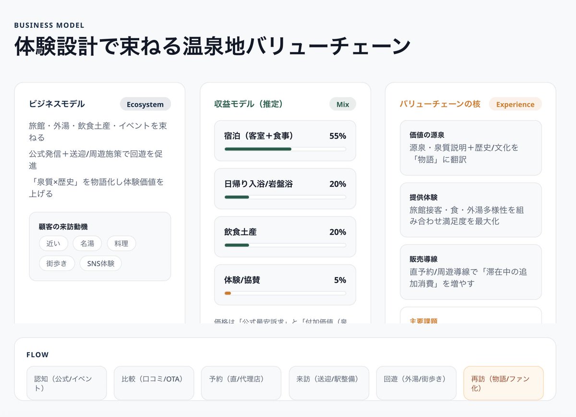Click the 20% value for 飲食土産
This screenshot has width=576, height=417.
tap(337, 232)
